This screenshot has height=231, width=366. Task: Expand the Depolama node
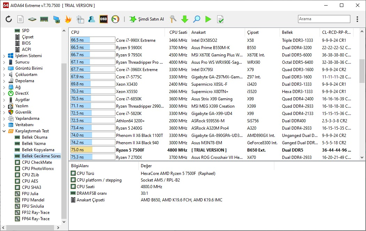point(4,81)
